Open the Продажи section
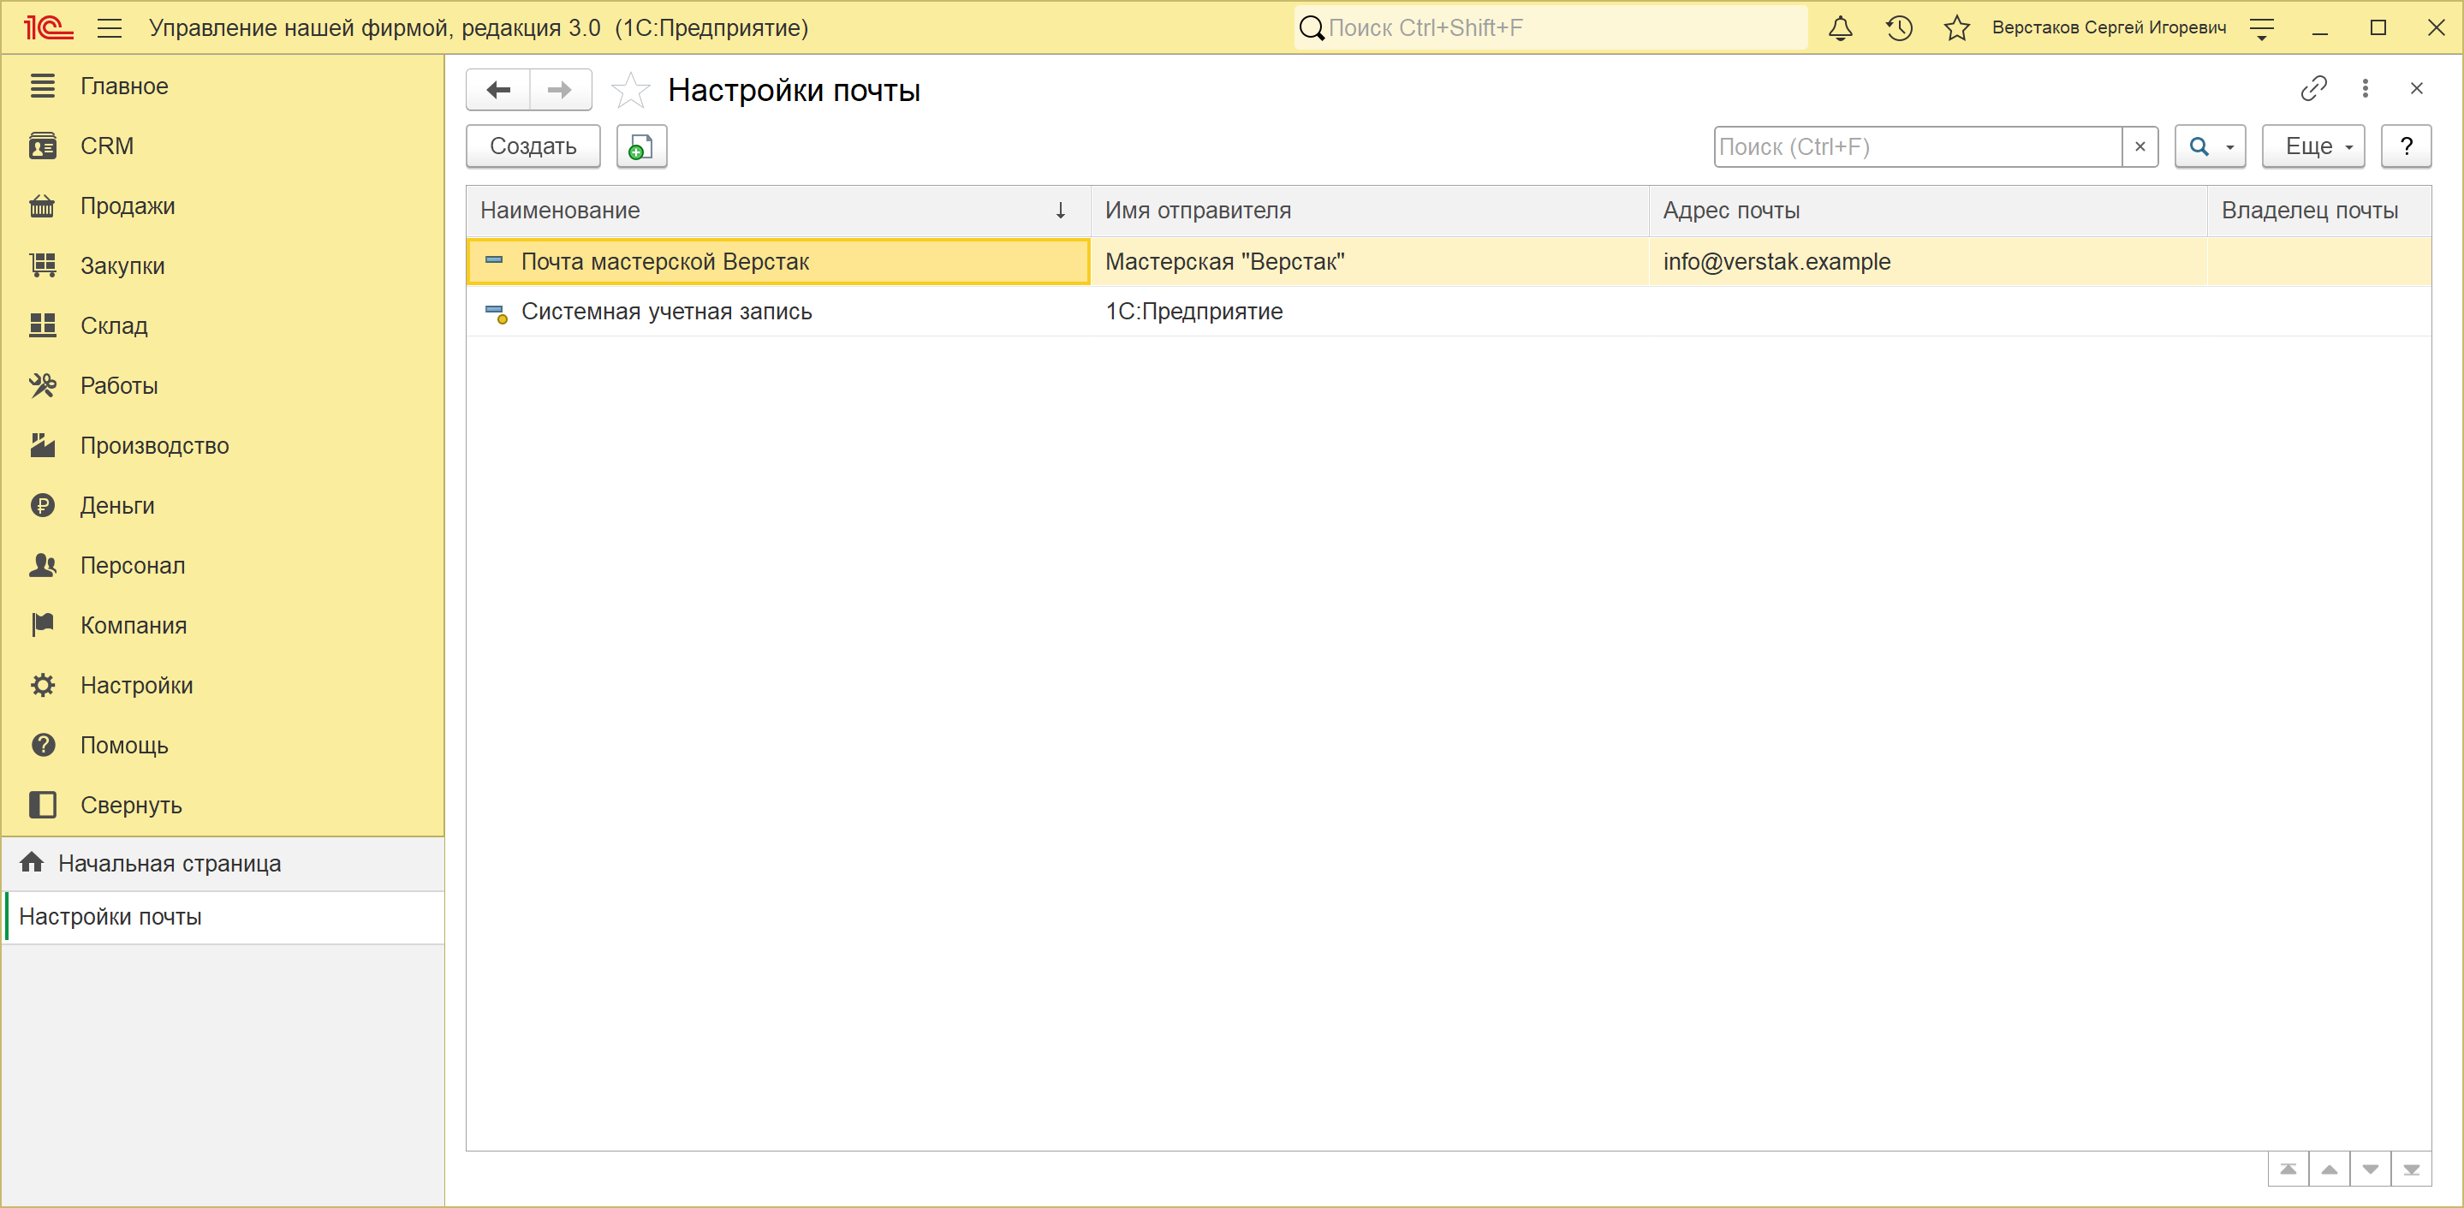The width and height of the screenshot is (2464, 1208). pos(223,206)
